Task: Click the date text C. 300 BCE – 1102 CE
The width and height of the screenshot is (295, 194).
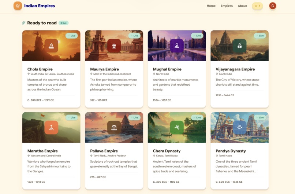Action: (x=166, y=182)
